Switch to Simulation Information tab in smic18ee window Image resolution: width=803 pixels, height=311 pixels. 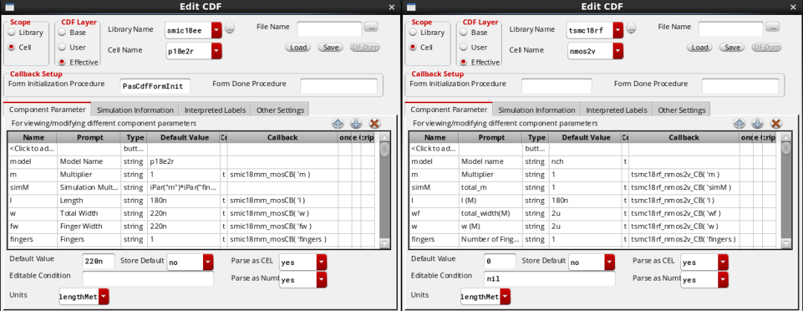click(x=135, y=110)
